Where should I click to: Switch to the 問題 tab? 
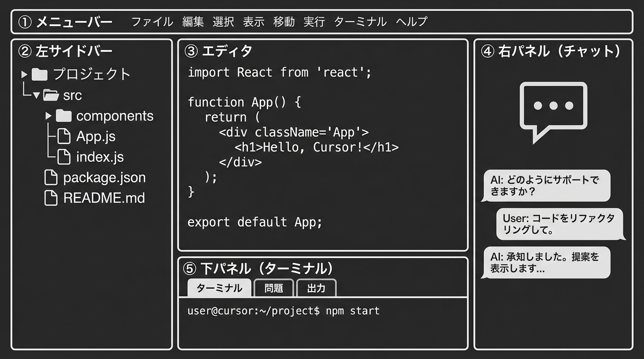(x=274, y=288)
